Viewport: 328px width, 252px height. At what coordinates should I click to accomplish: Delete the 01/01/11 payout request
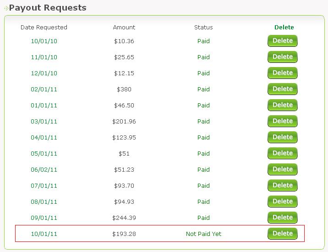click(x=282, y=105)
